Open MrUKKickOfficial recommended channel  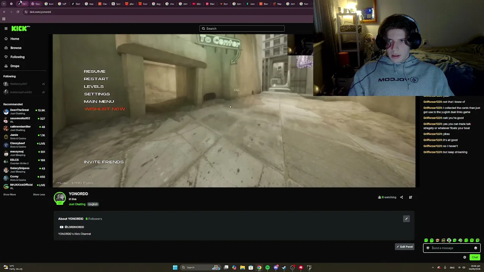pyautogui.click(x=24, y=186)
